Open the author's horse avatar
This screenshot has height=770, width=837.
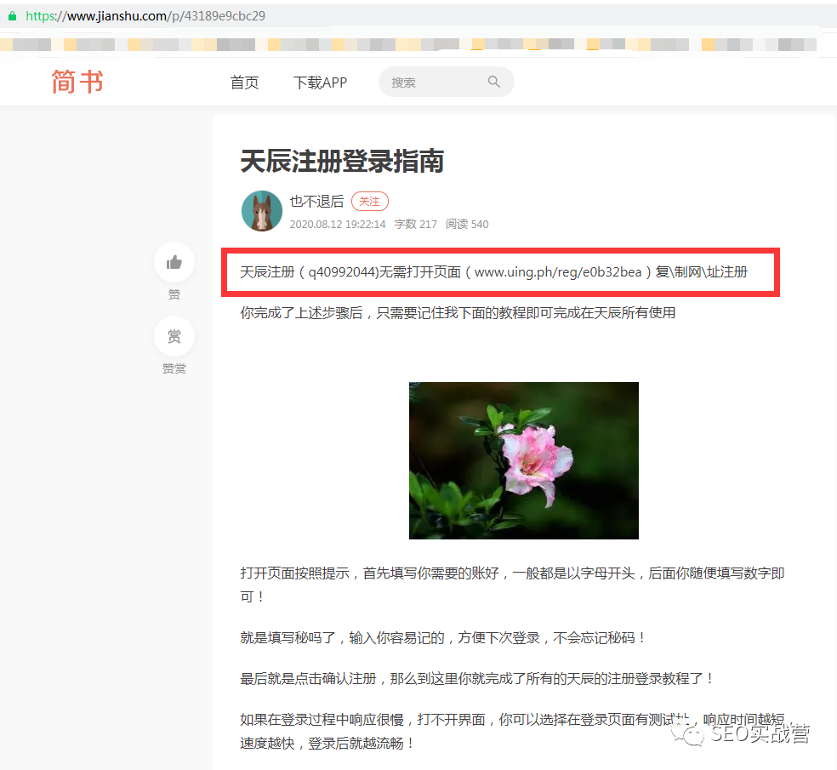point(262,211)
